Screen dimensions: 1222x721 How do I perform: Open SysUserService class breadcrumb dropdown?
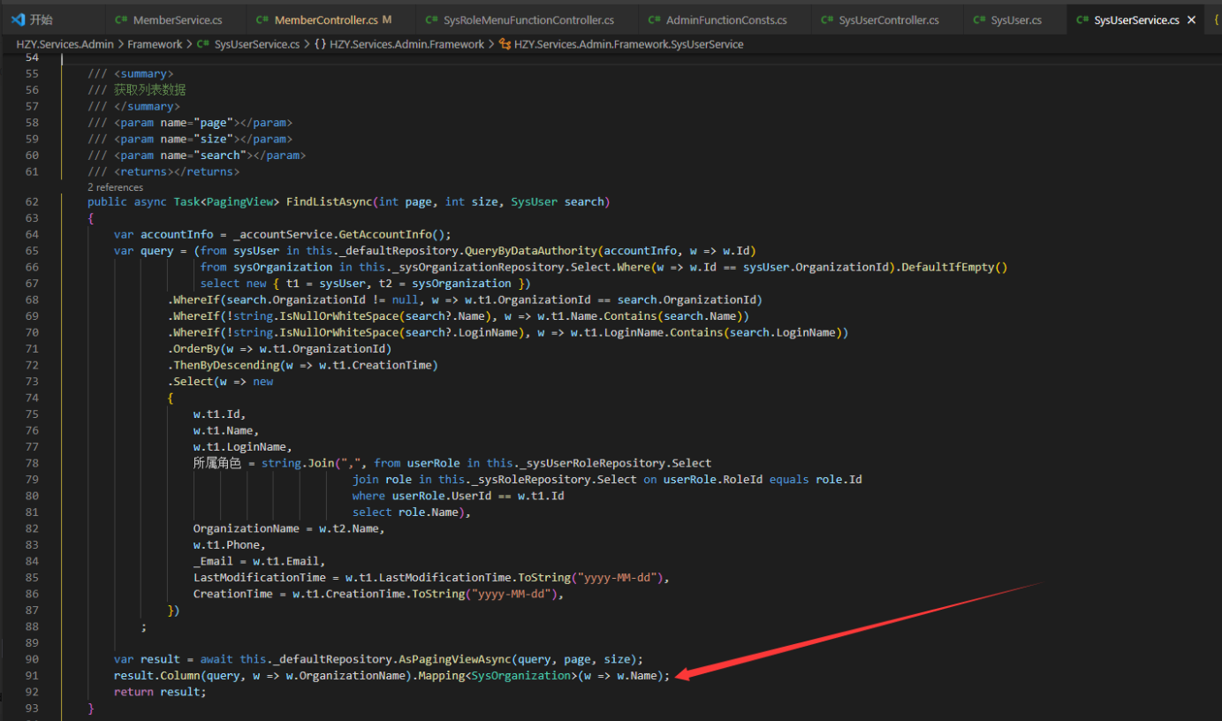(628, 44)
